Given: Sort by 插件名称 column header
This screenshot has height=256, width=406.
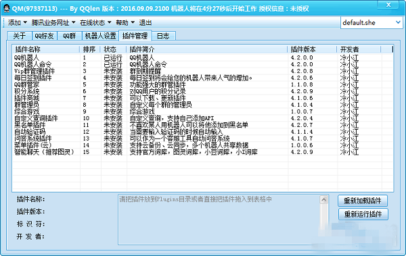Looking at the screenshot, I should [46, 49].
